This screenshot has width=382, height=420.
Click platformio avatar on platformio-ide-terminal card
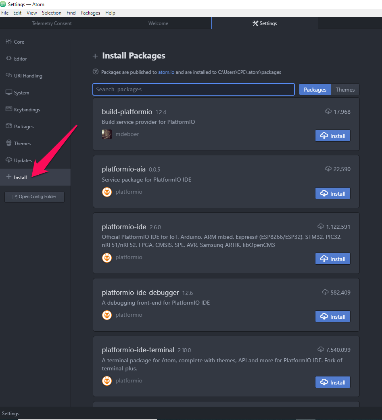point(106,381)
